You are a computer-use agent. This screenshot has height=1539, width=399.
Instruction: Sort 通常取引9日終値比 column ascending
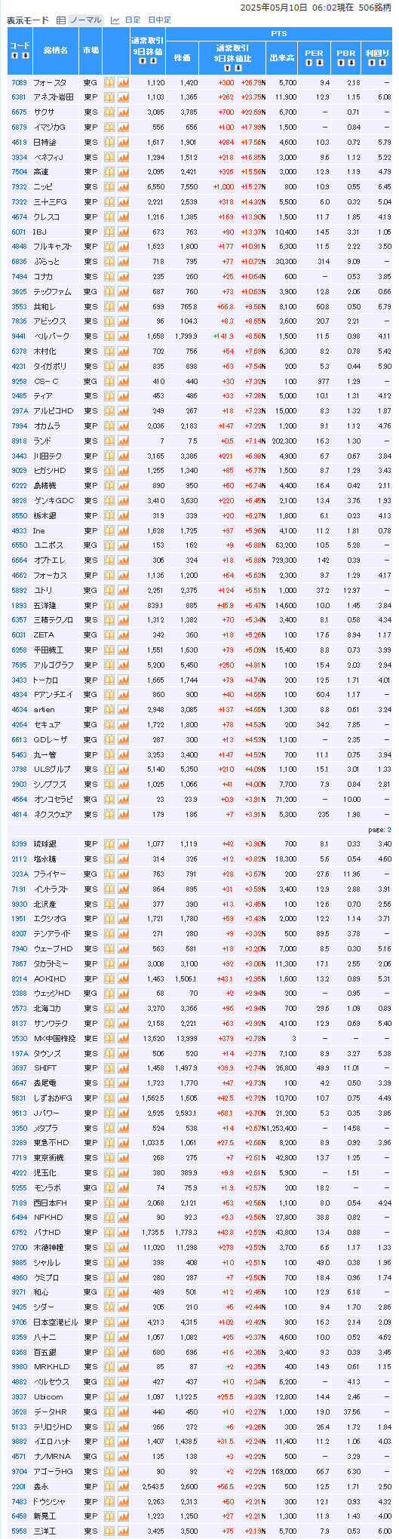(x=229, y=67)
